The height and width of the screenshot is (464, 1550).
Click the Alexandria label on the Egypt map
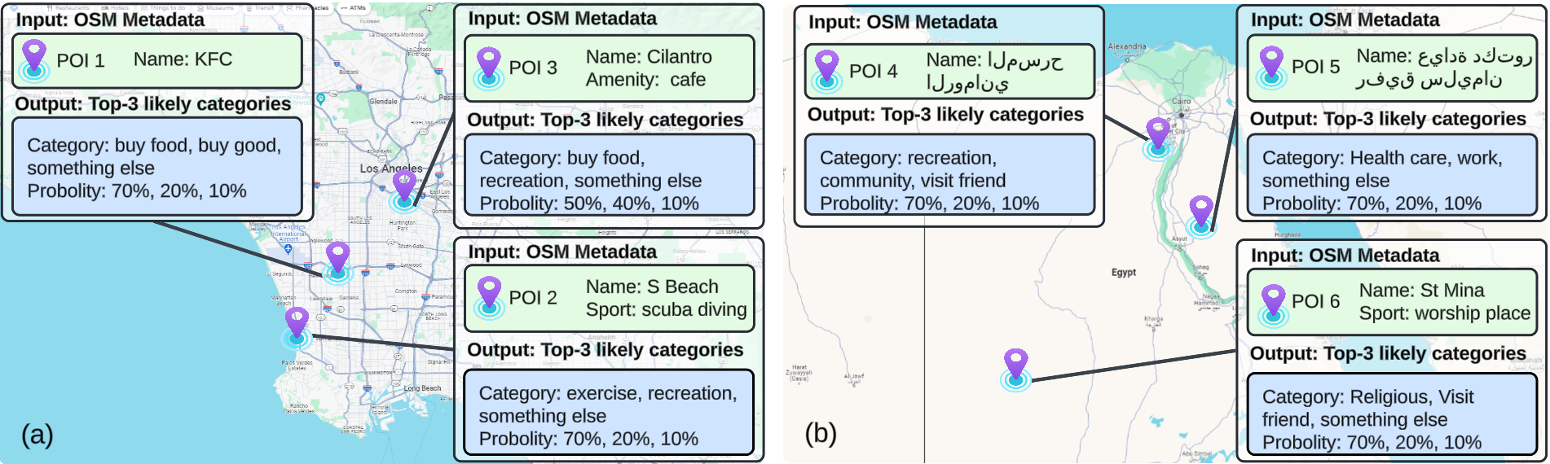point(1127,47)
